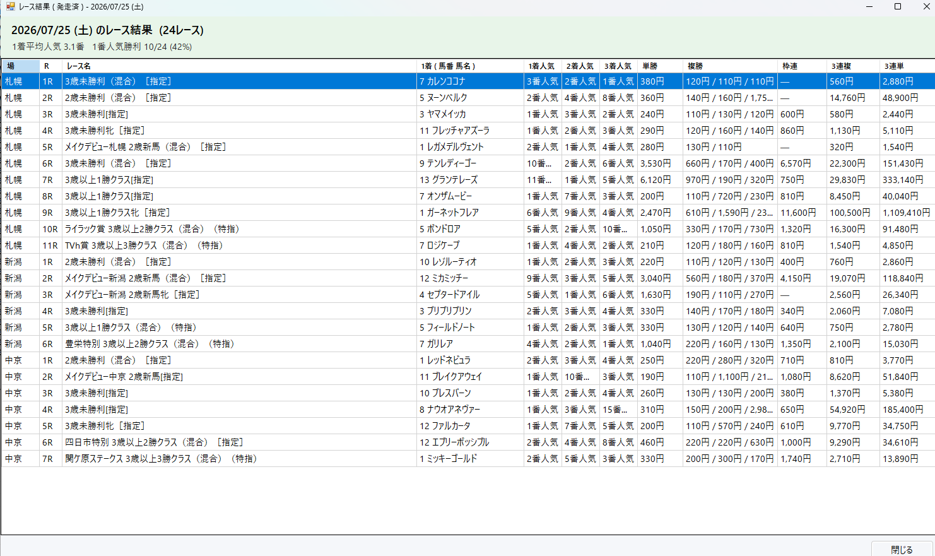Sort by the 枠連 column header

pyautogui.click(x=802, y=66)
